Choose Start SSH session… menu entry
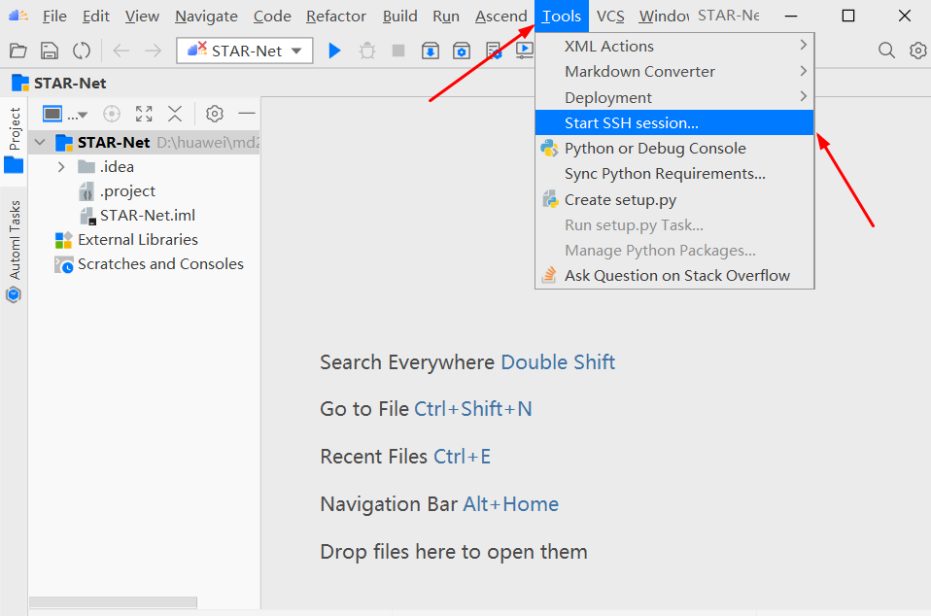 click(673, 122)
